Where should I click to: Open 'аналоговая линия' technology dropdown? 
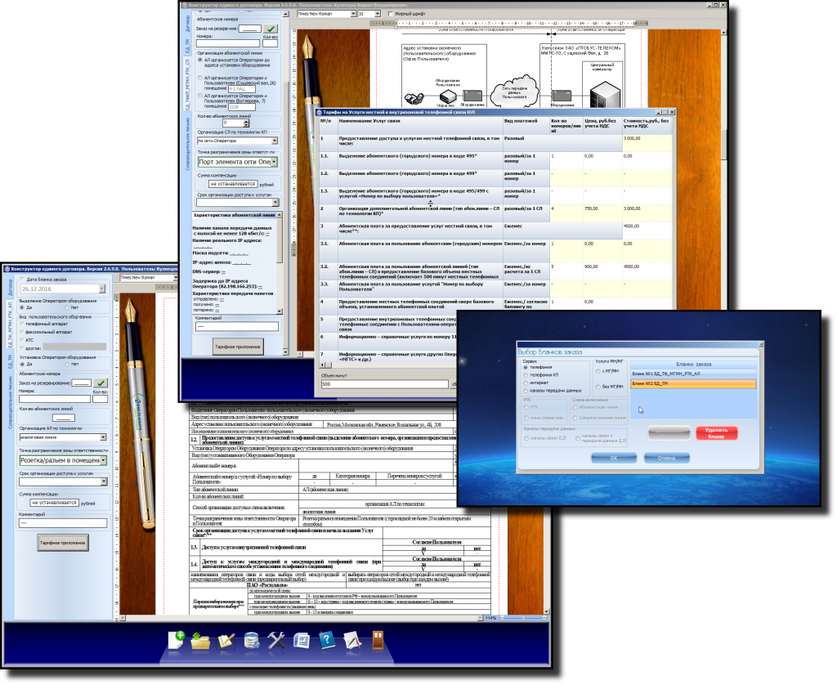(103, 438)
